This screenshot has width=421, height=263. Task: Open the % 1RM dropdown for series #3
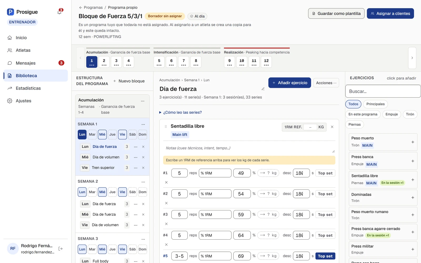pyautogui.click(x=215, y=215)
